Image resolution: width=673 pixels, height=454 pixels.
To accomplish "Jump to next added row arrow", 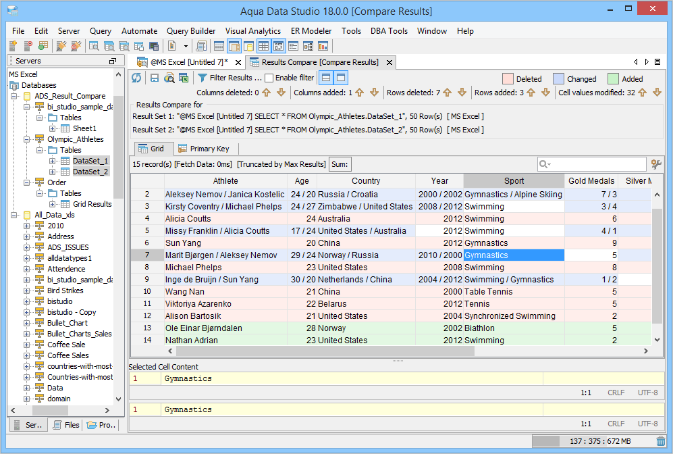I will pyautogui.click(x=545, y=93).
